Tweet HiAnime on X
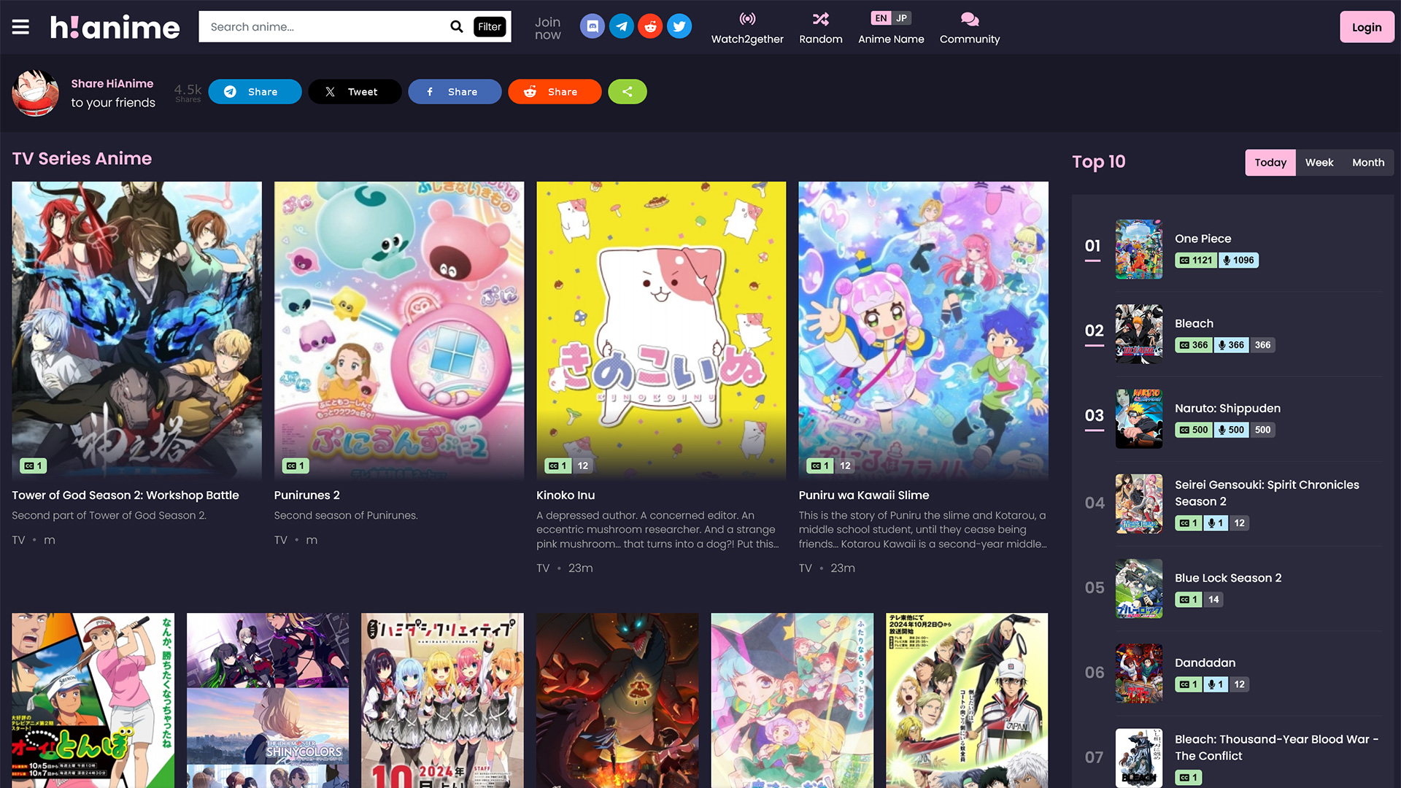The image size is (1401, 788). (x=355, y=92)
